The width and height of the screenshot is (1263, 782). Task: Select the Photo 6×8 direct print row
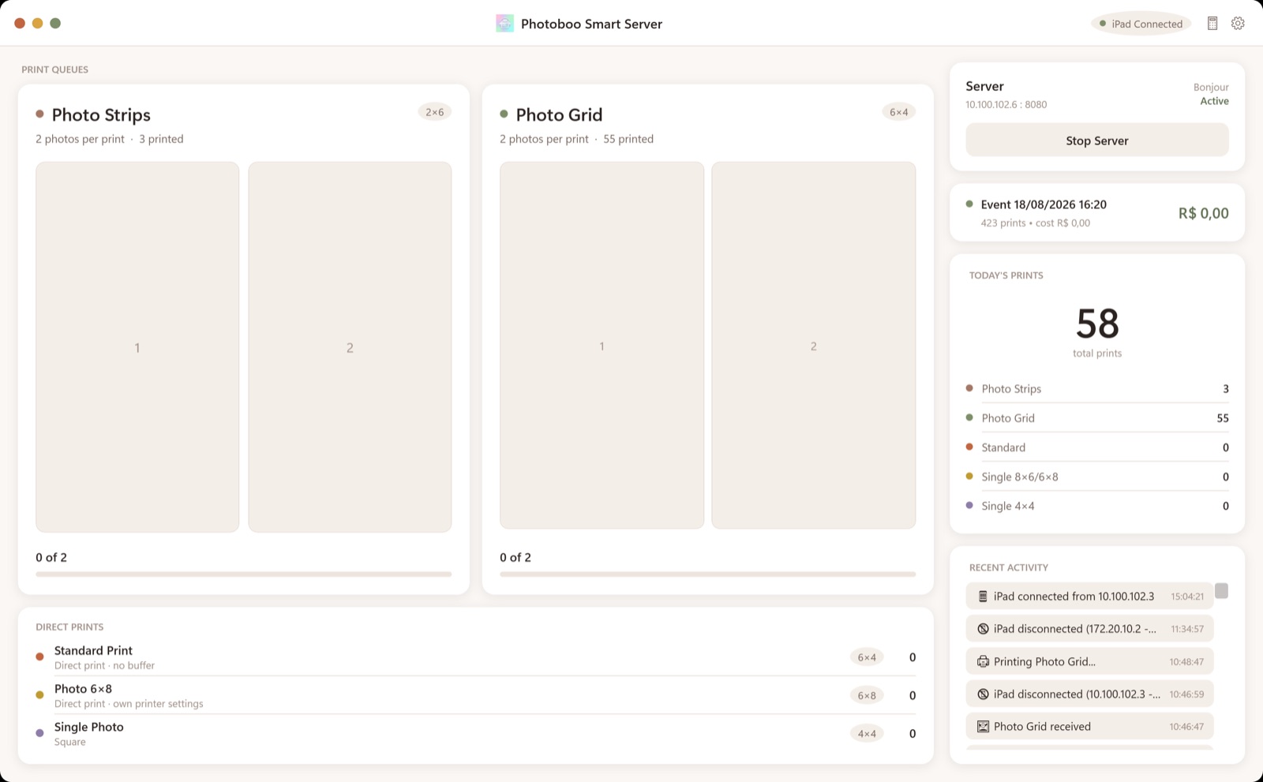(x=475, y=695)
